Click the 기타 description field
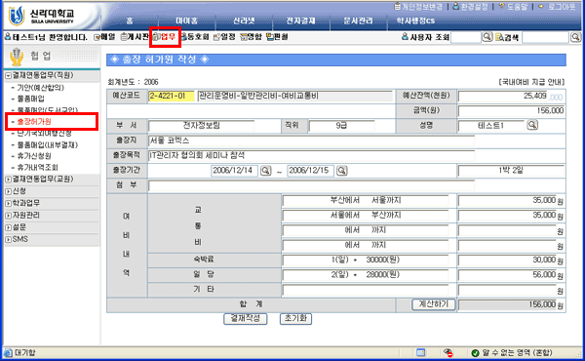 (366, 290)
